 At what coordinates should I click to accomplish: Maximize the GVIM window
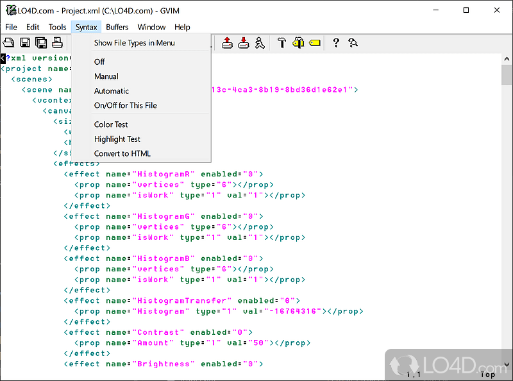466,10
